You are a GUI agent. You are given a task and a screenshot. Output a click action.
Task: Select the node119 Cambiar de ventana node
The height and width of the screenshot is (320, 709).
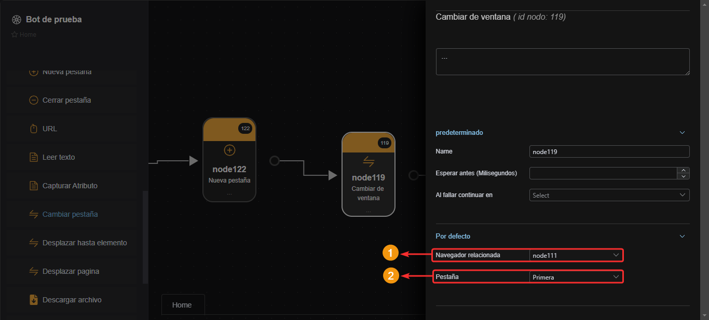(369, 174)
